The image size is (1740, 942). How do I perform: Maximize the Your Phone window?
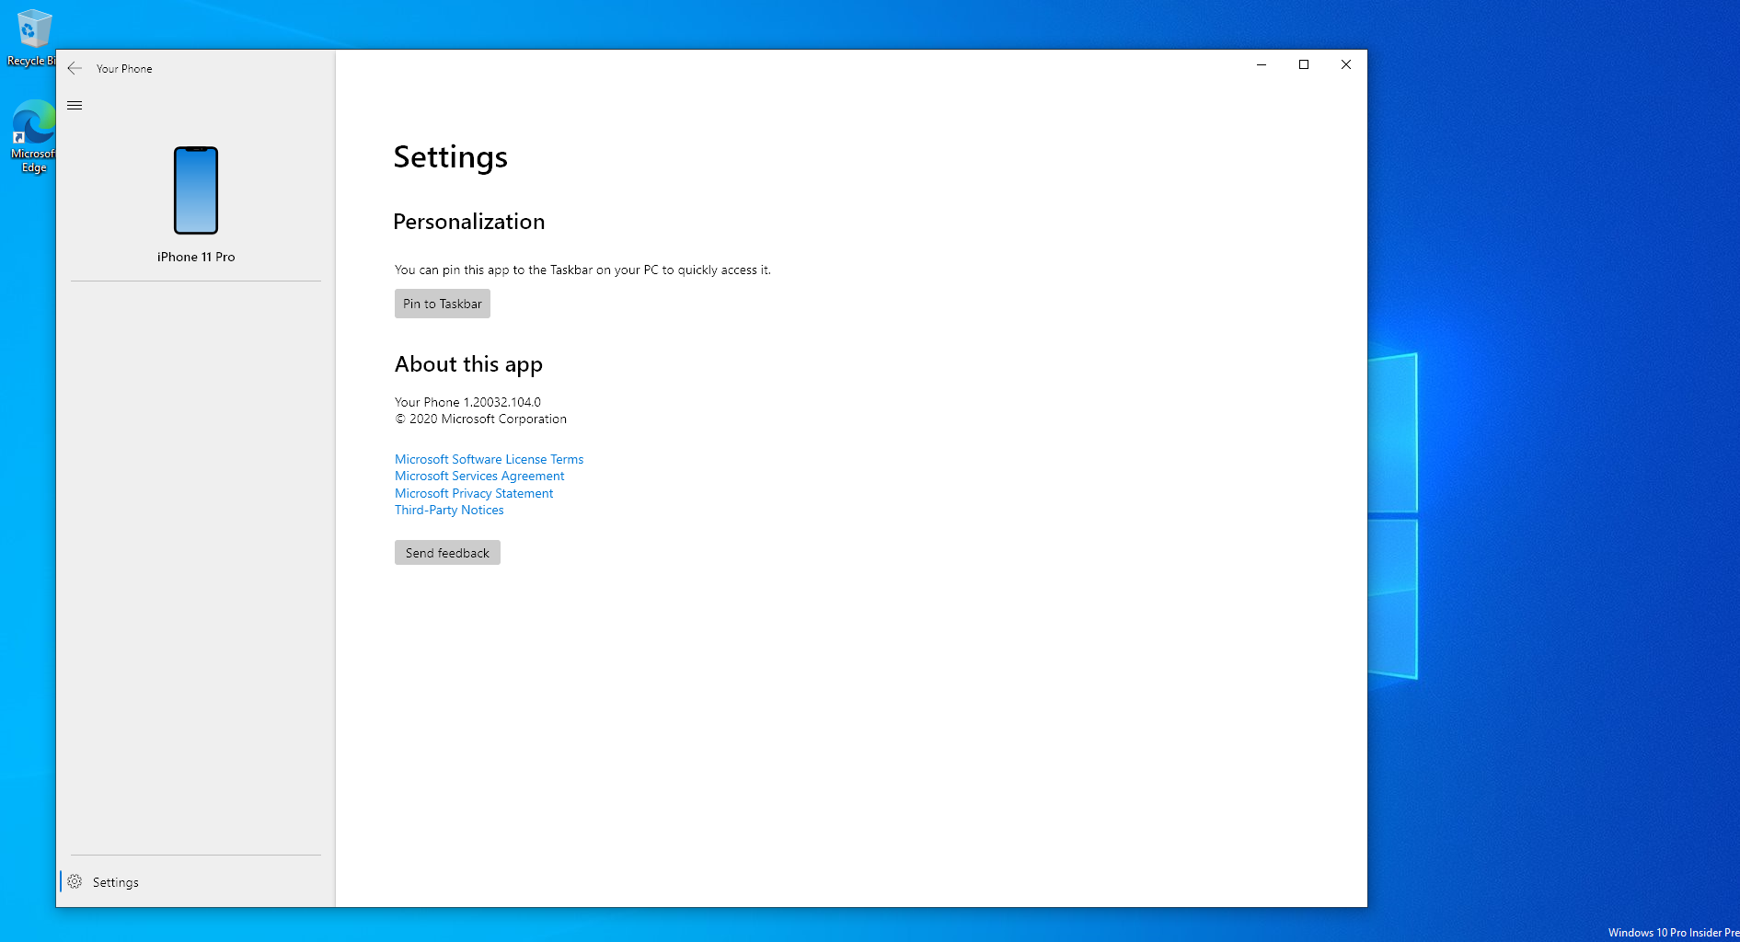coord(1304,64)
